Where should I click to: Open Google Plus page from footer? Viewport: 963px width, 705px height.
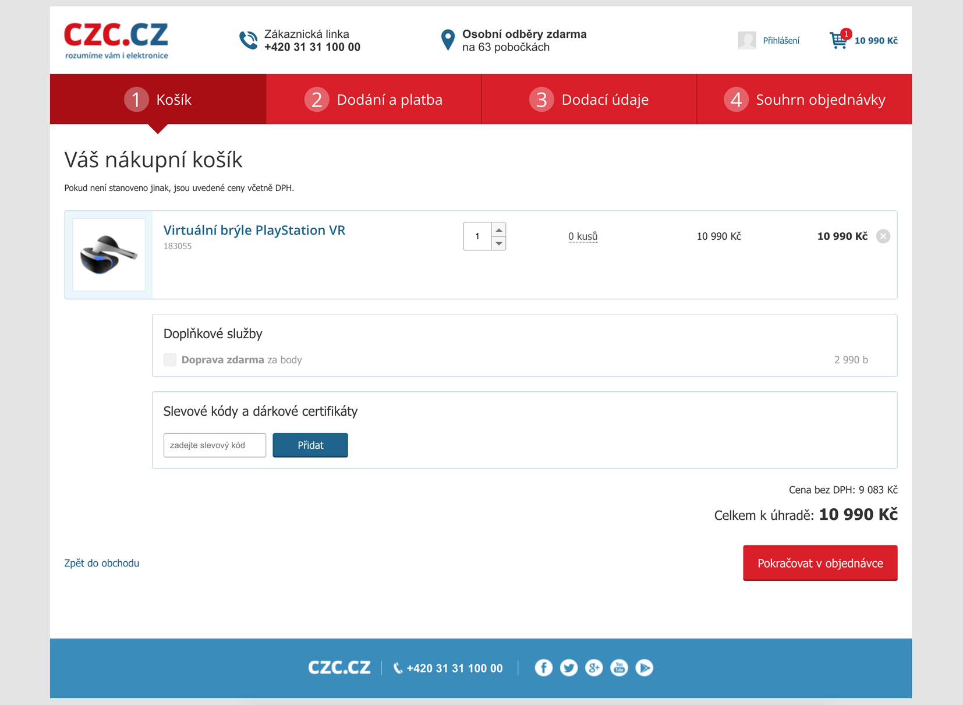point(594,668)
